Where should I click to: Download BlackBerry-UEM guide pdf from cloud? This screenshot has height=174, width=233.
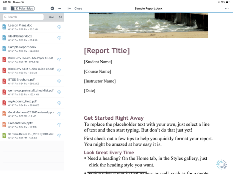[59, 70]
